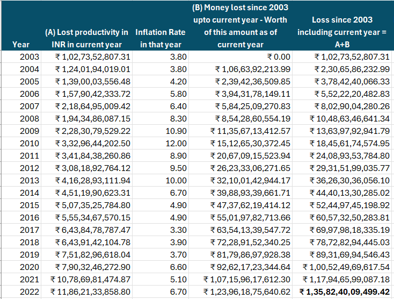394x299 pixels.
Task: Click cell ₹ 8,02,90,04,280.26
Action: 342,106
